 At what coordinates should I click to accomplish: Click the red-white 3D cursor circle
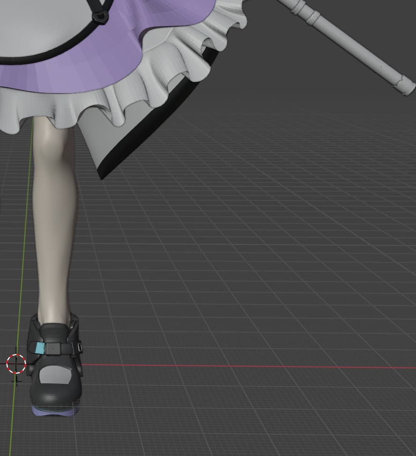(x=16, y=364)
